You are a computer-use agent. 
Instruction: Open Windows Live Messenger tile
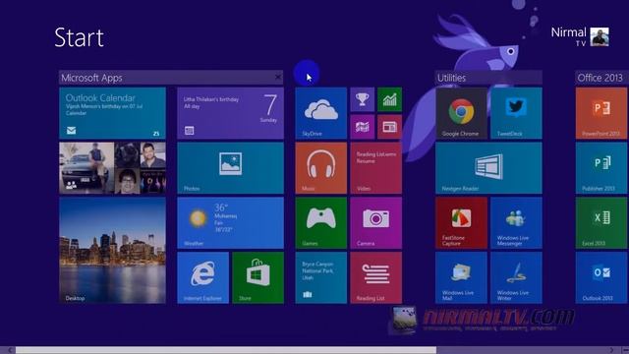516,223
